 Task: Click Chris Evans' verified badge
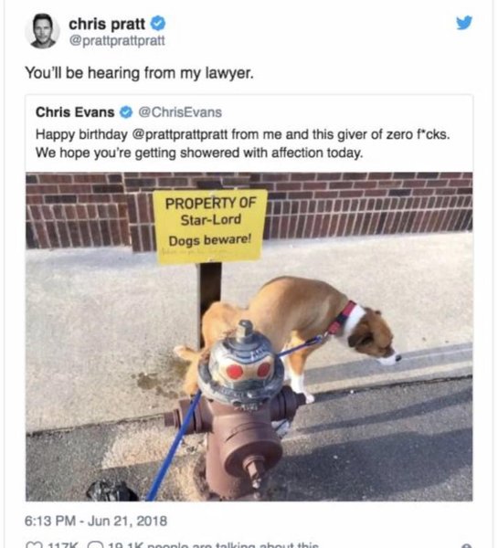126,112
